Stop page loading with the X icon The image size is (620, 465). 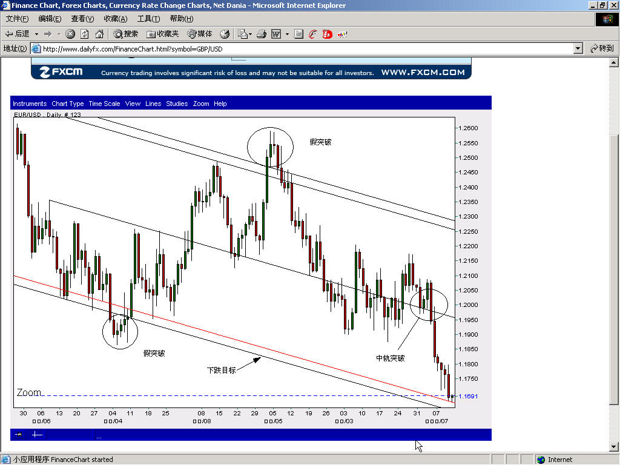click(x=70, y=34)
